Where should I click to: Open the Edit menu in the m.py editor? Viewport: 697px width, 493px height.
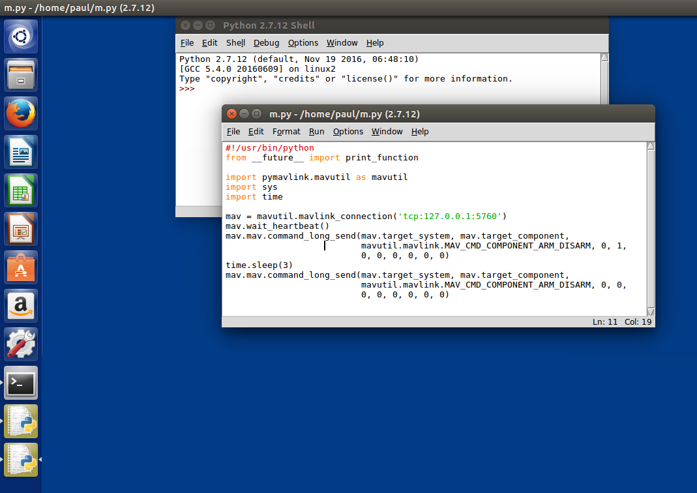click(256, 132)
